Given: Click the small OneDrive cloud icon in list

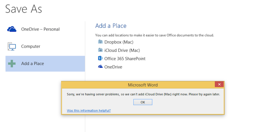Looking at the screenshot, I should pos(100,67).
